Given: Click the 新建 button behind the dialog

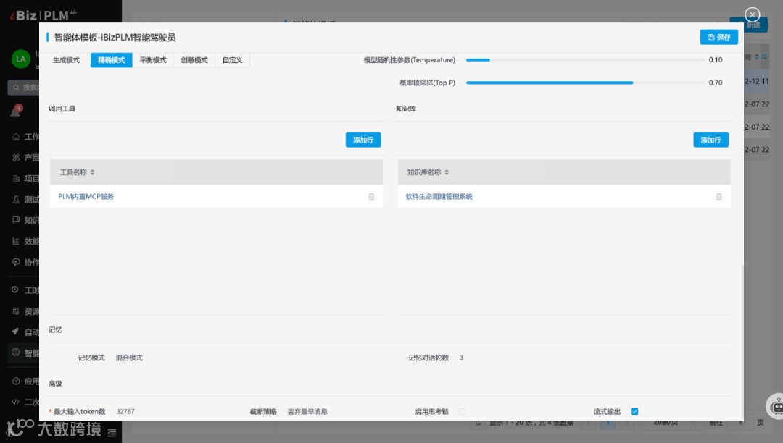Looking at the screenshot, I should click(x=755, y=25).
